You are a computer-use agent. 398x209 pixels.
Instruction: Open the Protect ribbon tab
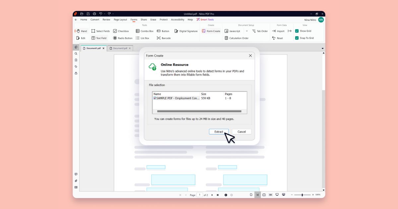tap(164, 20)
